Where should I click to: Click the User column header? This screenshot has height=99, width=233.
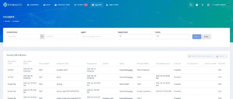[122, 64]
